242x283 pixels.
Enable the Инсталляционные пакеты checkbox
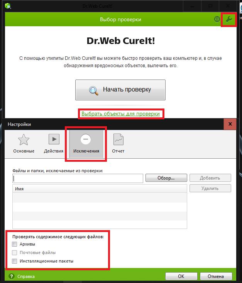coord(14,261)
